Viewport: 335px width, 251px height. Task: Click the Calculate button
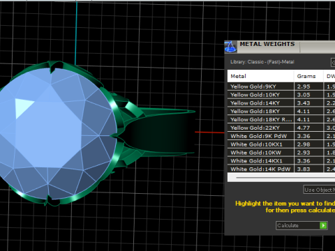pyautogui.click(x=301, y=225)
